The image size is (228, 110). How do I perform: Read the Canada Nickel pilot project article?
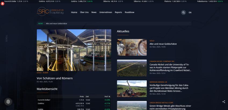pos(170,67)
